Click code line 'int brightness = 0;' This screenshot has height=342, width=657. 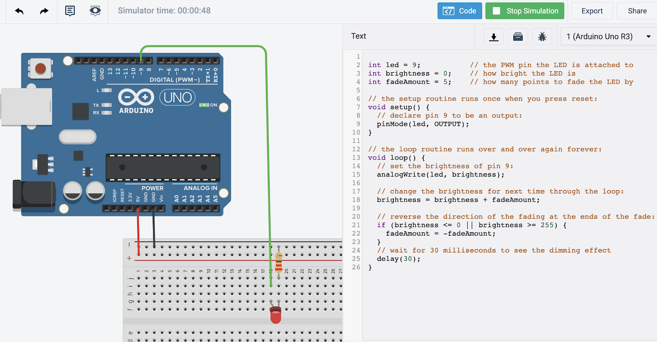pos(409,73)
